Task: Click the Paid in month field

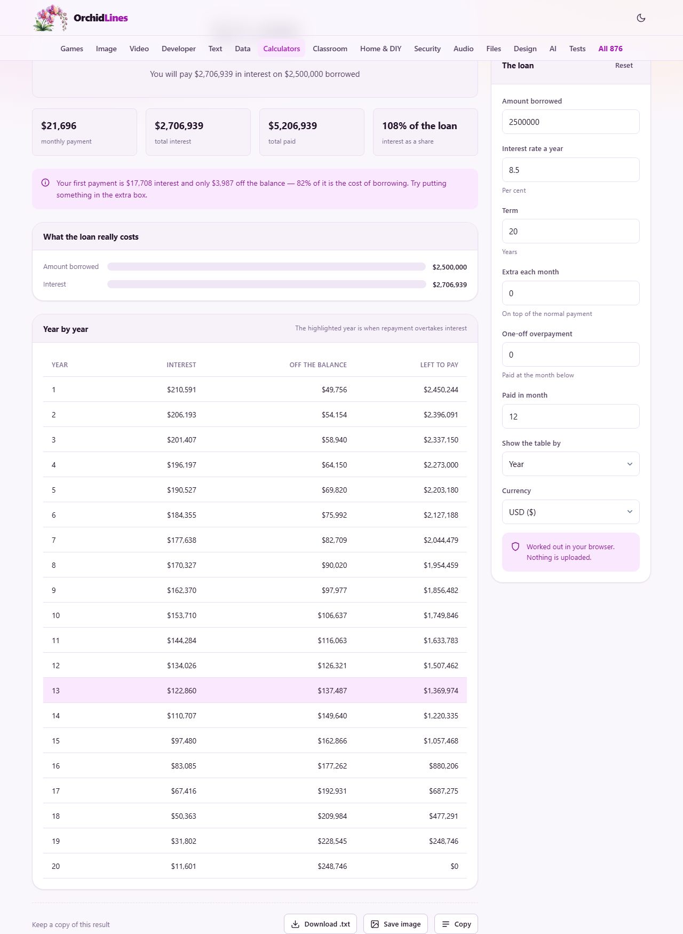Action: point(570,416)
